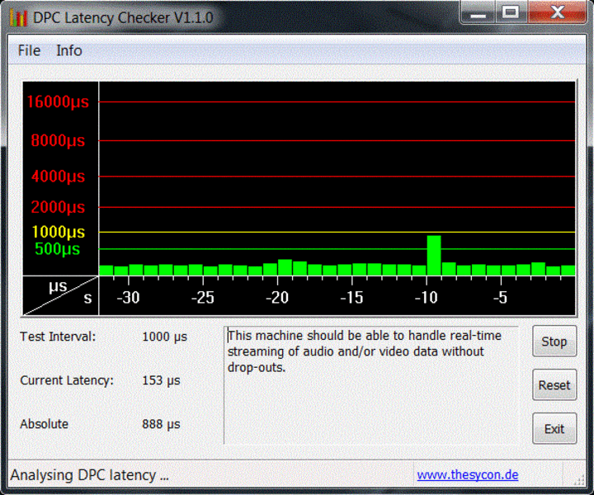594x495 pixels.
Task: Click the Test Interval label
Action: click(58, 337)
